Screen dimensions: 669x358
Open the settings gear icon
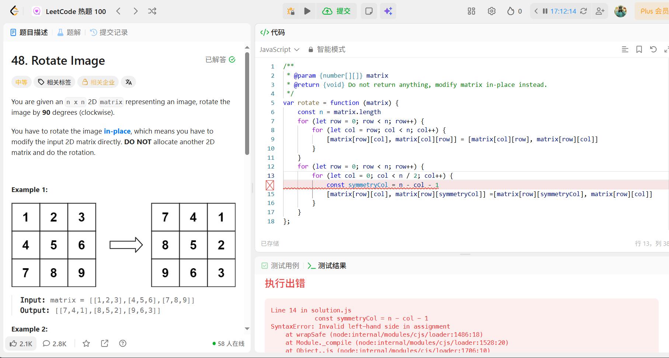491,11
